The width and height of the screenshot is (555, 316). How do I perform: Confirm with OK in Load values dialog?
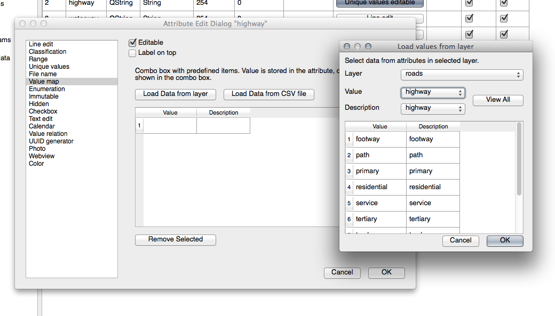tap(505, 241)
